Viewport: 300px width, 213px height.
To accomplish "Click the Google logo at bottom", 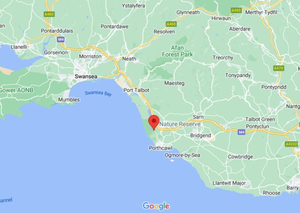I will pos(156,206).
